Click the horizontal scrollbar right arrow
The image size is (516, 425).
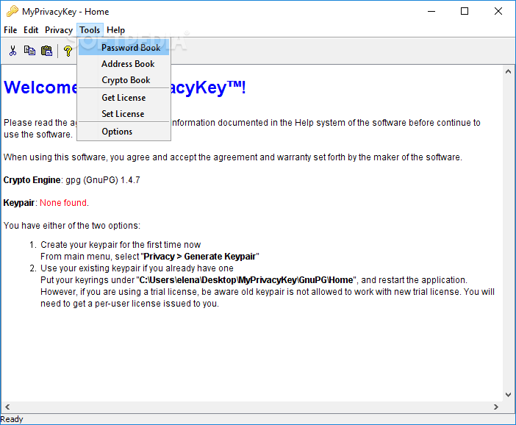pyautogui.click(x=496, y=407)
